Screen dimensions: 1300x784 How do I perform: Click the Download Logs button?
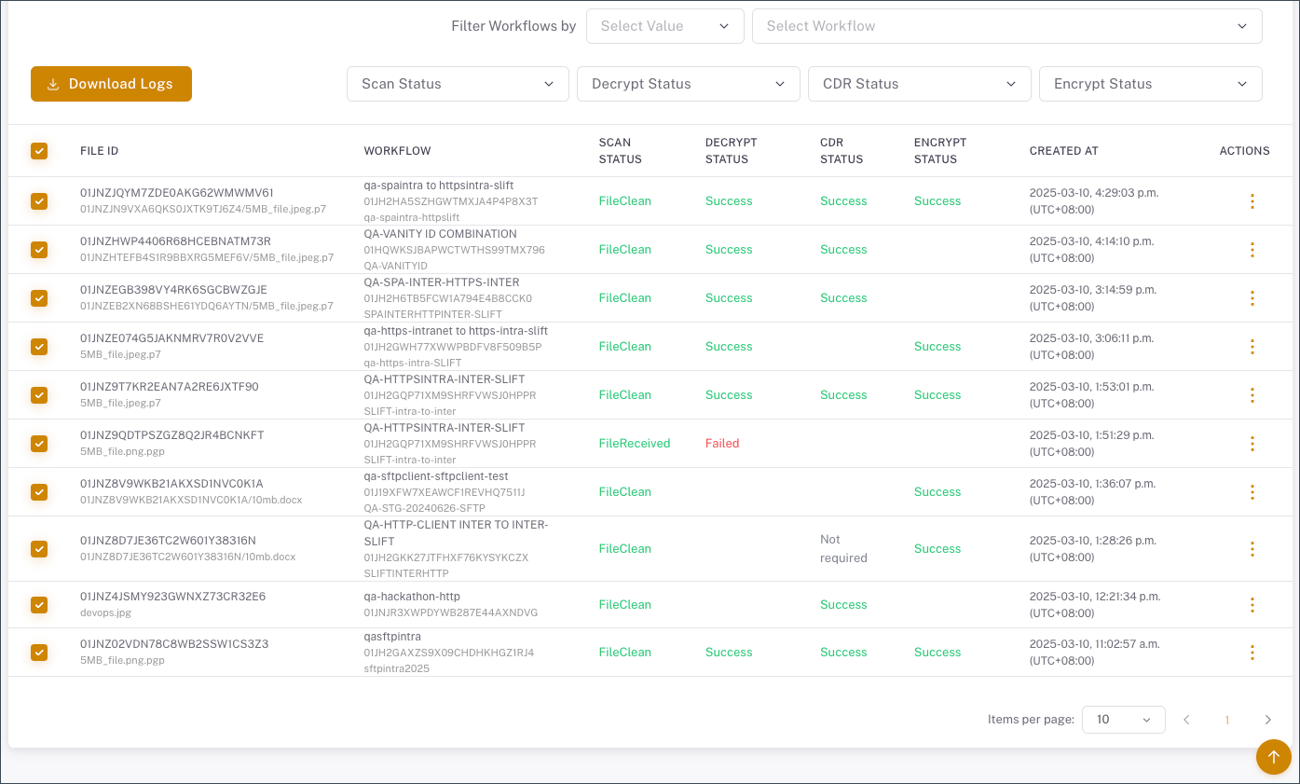(111, 84)
